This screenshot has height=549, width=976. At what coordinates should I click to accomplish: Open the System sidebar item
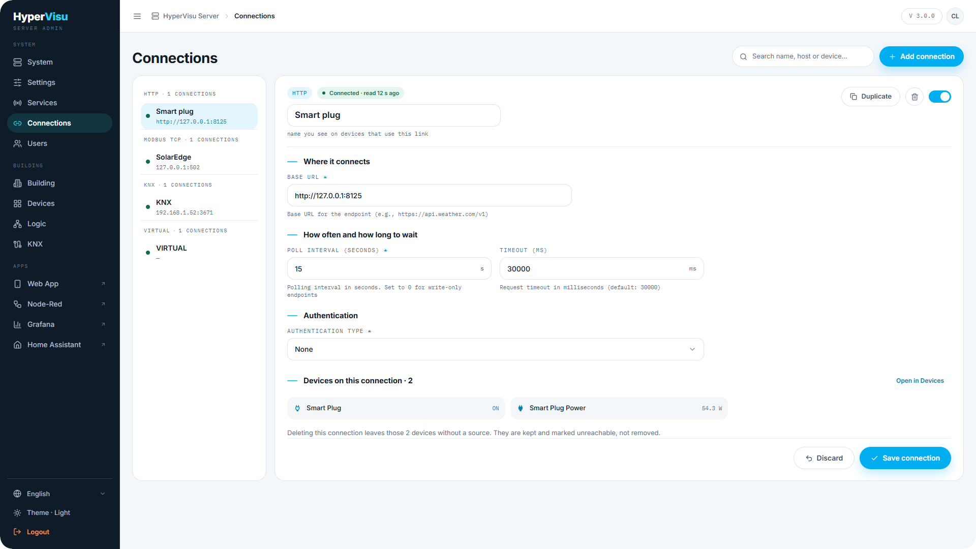click(60, 62)
